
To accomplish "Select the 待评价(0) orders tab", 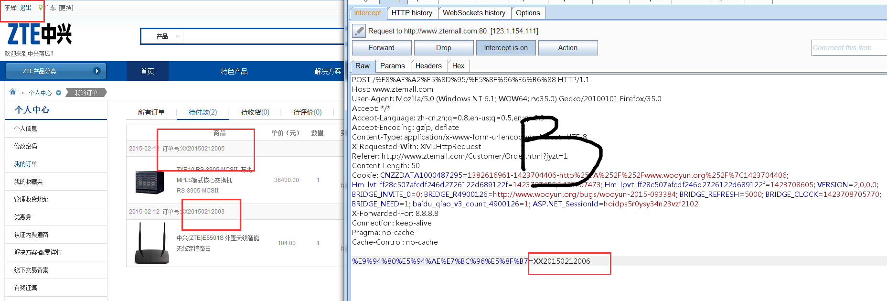I will point(308,112).
